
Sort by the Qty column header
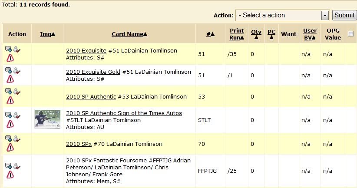coord(256,34)
